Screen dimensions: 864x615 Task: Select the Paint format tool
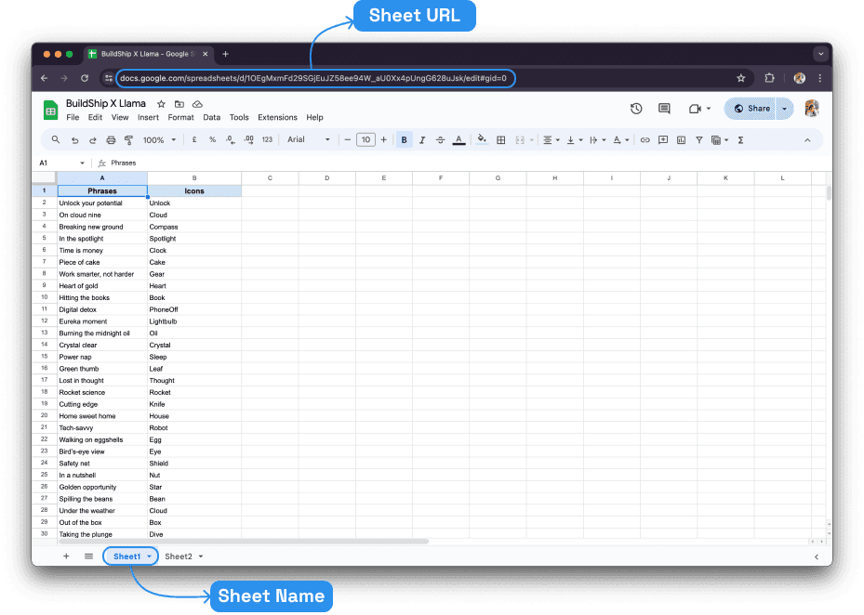point(129,139)
